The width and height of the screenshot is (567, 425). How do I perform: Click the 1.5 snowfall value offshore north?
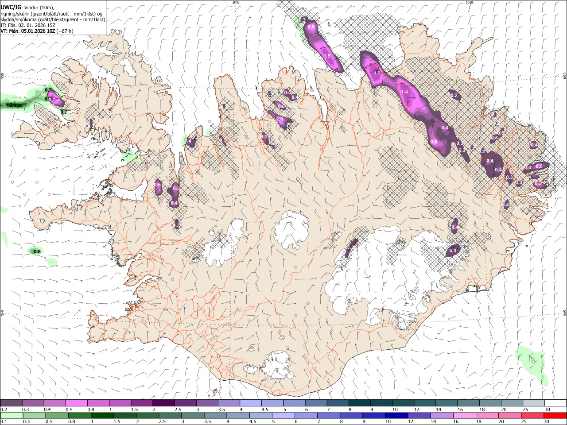[327, 56]
